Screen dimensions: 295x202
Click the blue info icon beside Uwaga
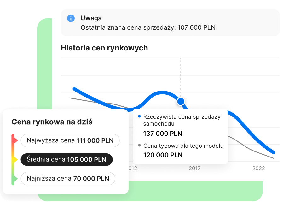point(71,18)
